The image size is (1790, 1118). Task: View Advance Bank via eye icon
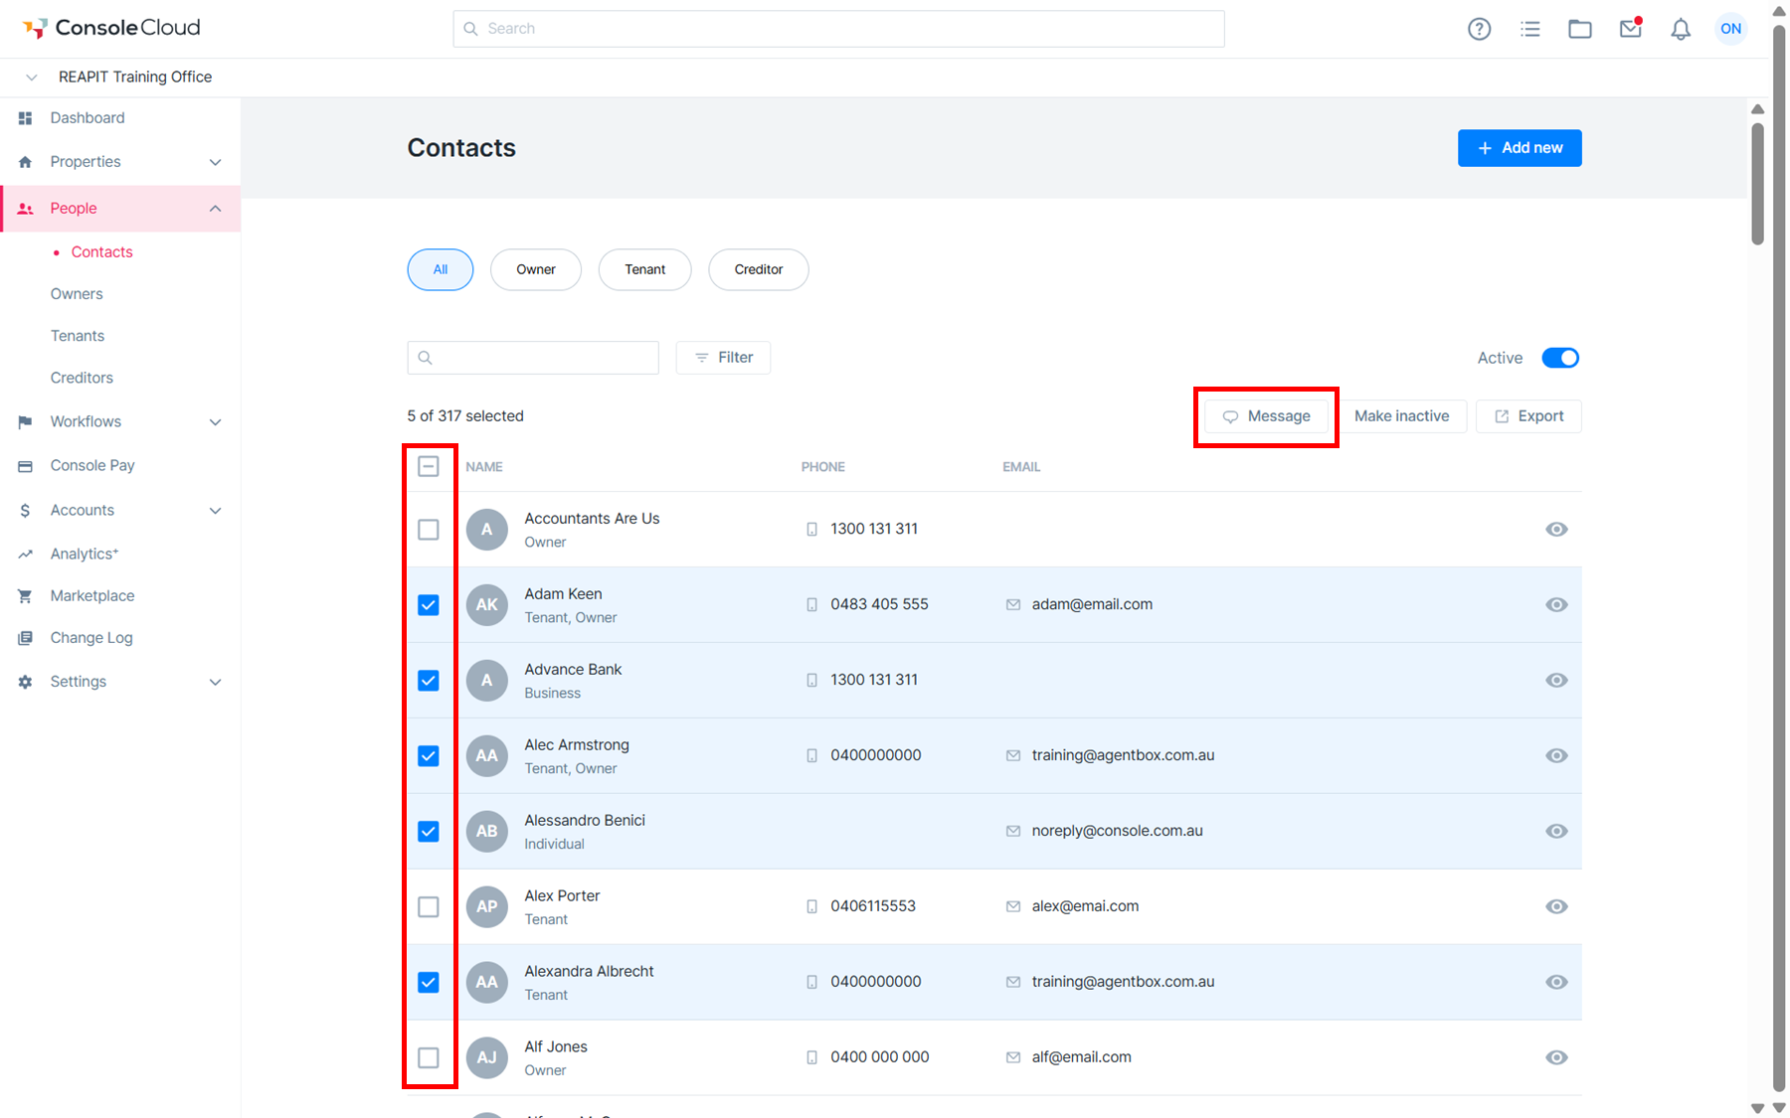click(x=1556, y=680)
